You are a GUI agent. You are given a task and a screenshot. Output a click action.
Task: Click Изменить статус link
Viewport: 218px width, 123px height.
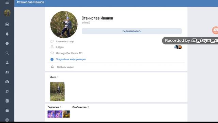point(65,41)
